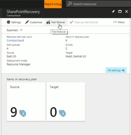This screenshot has height=135, width=131.
Task: Click the Cleanup test failover checkmark icon
Action: pos(71,22)
